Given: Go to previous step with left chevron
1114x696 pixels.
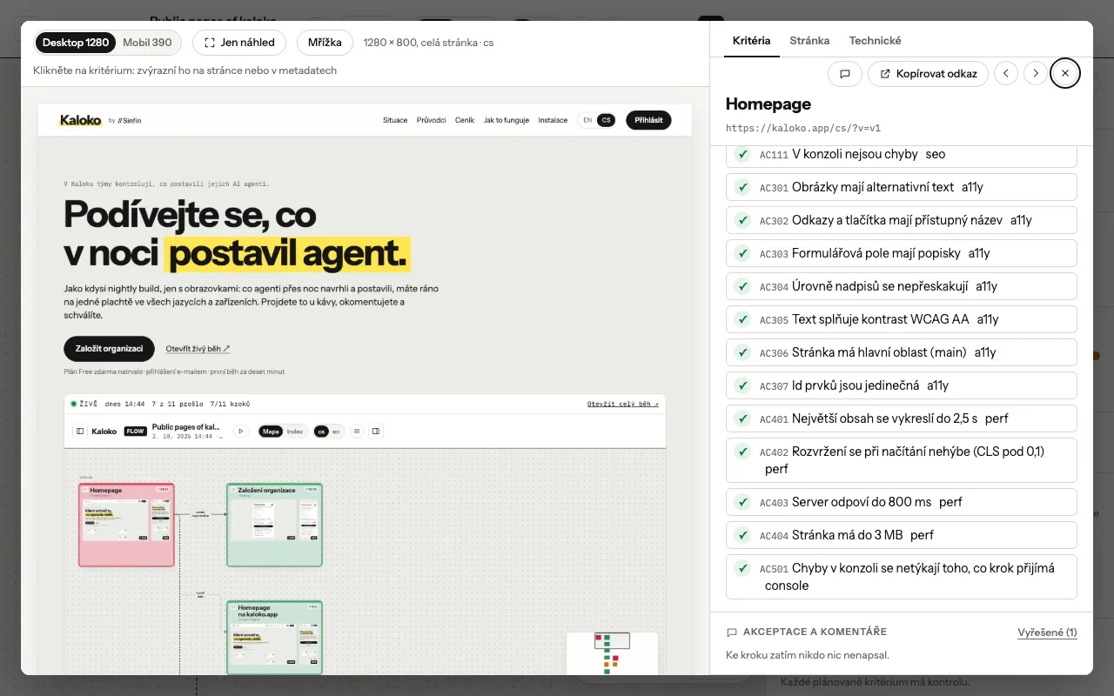Looking at the screenshot, I should 1006,74.
